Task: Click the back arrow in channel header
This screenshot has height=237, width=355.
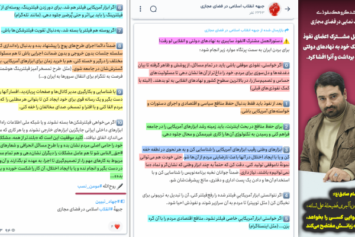Action: click(286, 9)
